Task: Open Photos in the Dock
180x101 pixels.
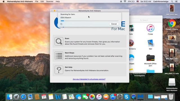Action: point(92,97)
